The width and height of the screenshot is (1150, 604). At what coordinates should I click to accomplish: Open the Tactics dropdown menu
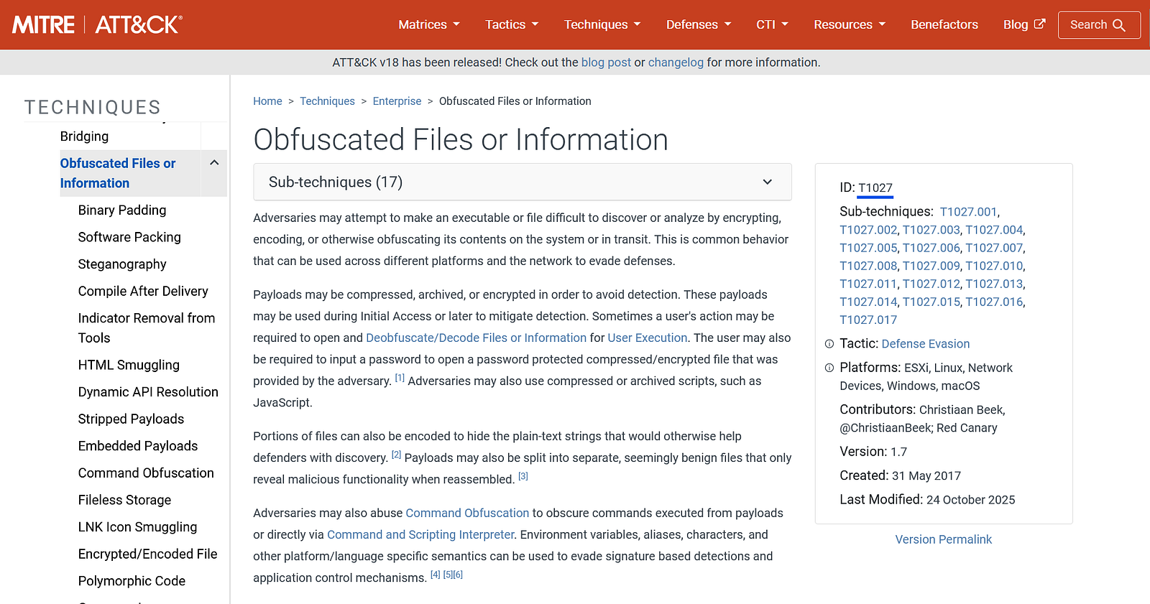click(x=512, y=24)
